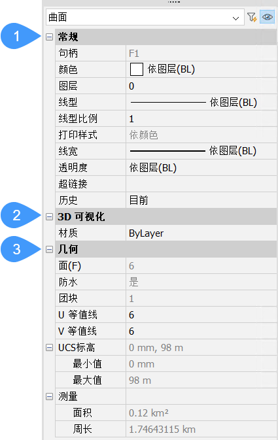Image resolution: width=278 pixels, height=440 pixels.
Task: Toggle the eye visibility icon
Action: (267, 18)
